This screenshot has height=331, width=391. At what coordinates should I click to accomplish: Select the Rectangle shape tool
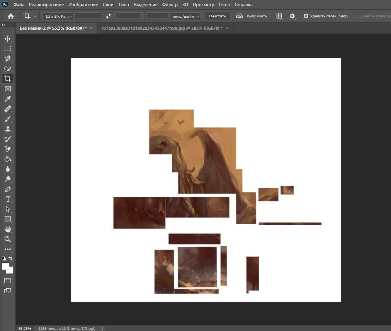tap(8, 219)
